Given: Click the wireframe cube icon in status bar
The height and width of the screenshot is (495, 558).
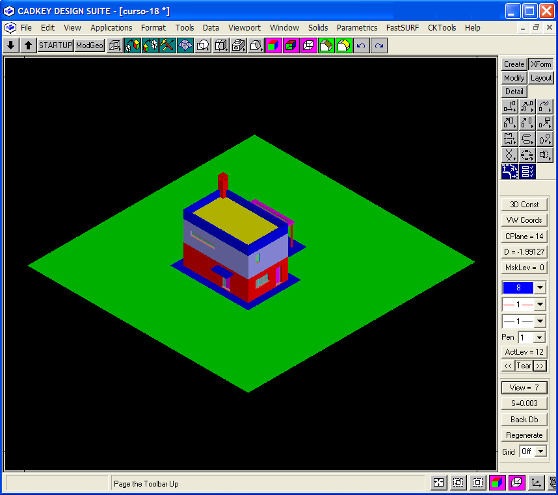Looking at the screenshot, I should (x=516, y=482).
